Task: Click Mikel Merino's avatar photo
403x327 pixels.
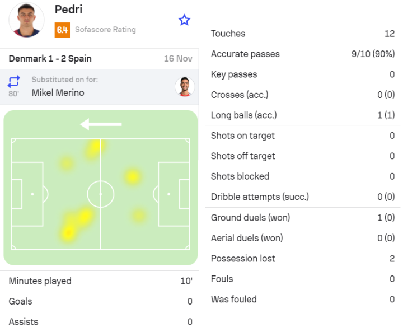Action: [x=185, y=87]
